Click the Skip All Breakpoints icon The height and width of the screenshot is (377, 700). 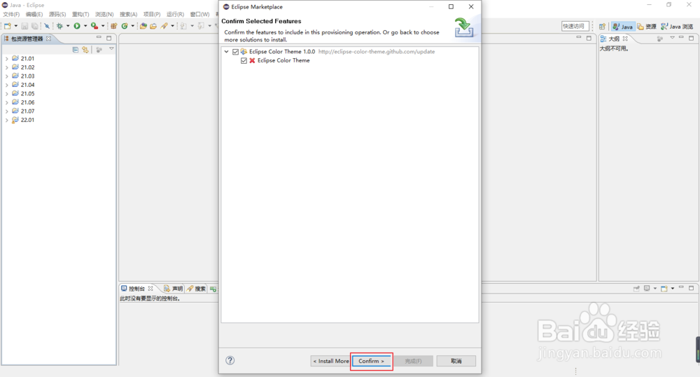click(47, 26)
